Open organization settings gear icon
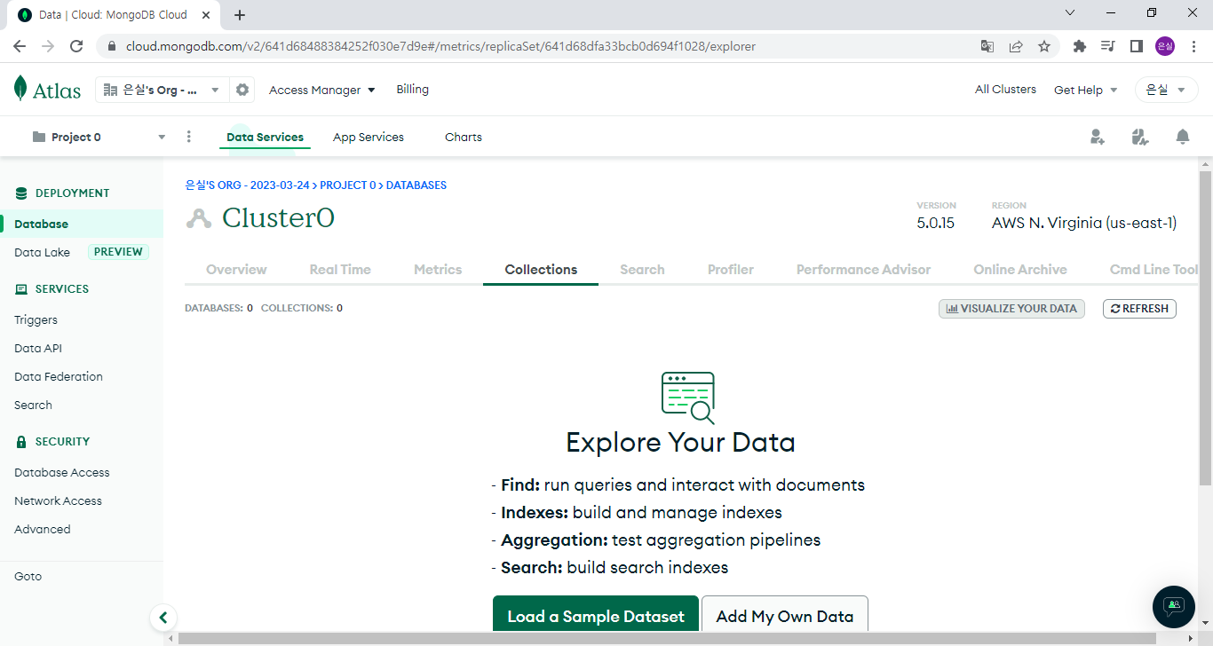Image resolution: width=1213 pixels, height=646 pixels. (242, 90)
